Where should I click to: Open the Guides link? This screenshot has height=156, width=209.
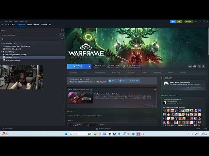pos(145,73)
